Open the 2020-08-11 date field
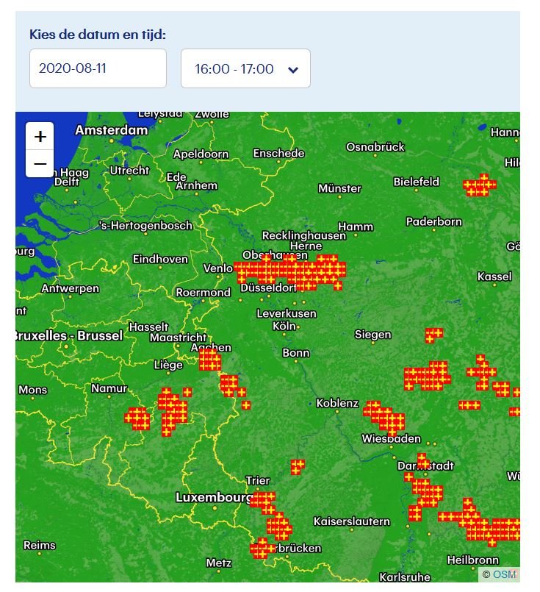 (x=98, y=68)
